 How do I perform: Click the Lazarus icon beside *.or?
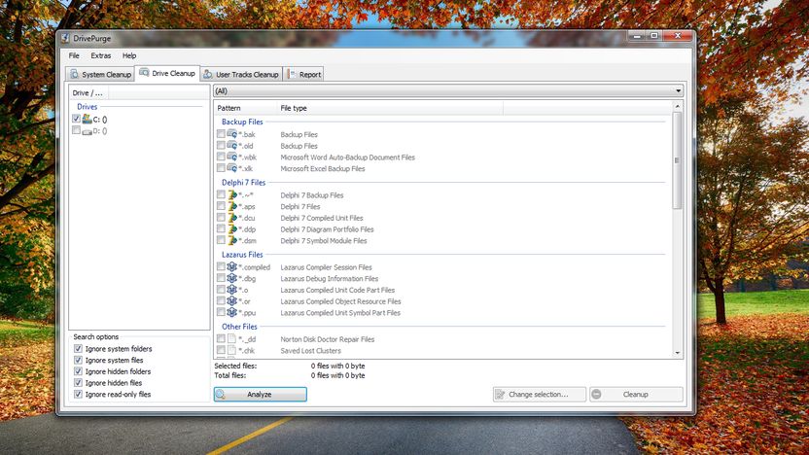[232, 300]
